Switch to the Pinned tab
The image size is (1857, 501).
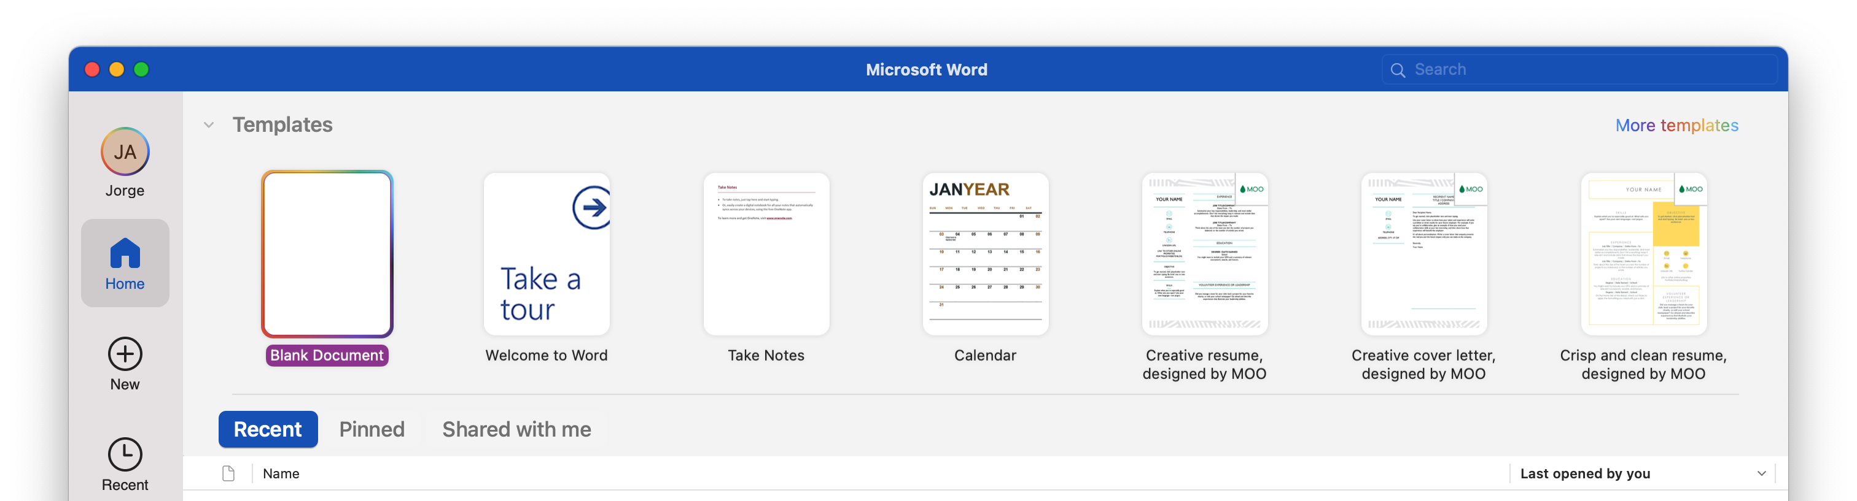(x=372, y=430)
